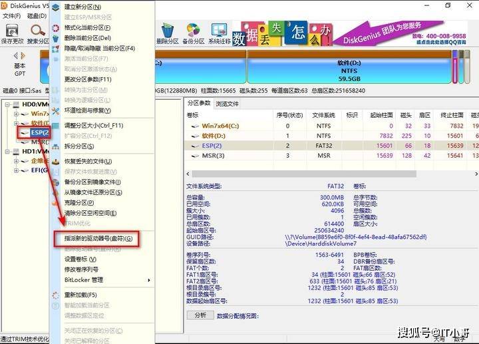Select 设置卷标(V) menu entry
This screenshot has width=479, height=344.
[x=80, y=259]
